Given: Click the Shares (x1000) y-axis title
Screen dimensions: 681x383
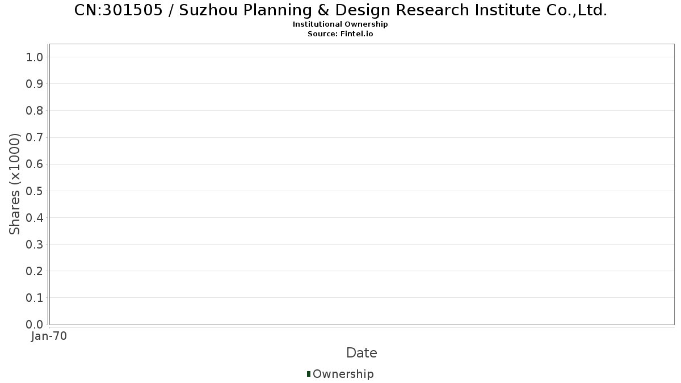Looking at the screenshot, I should tap(15, 184).
